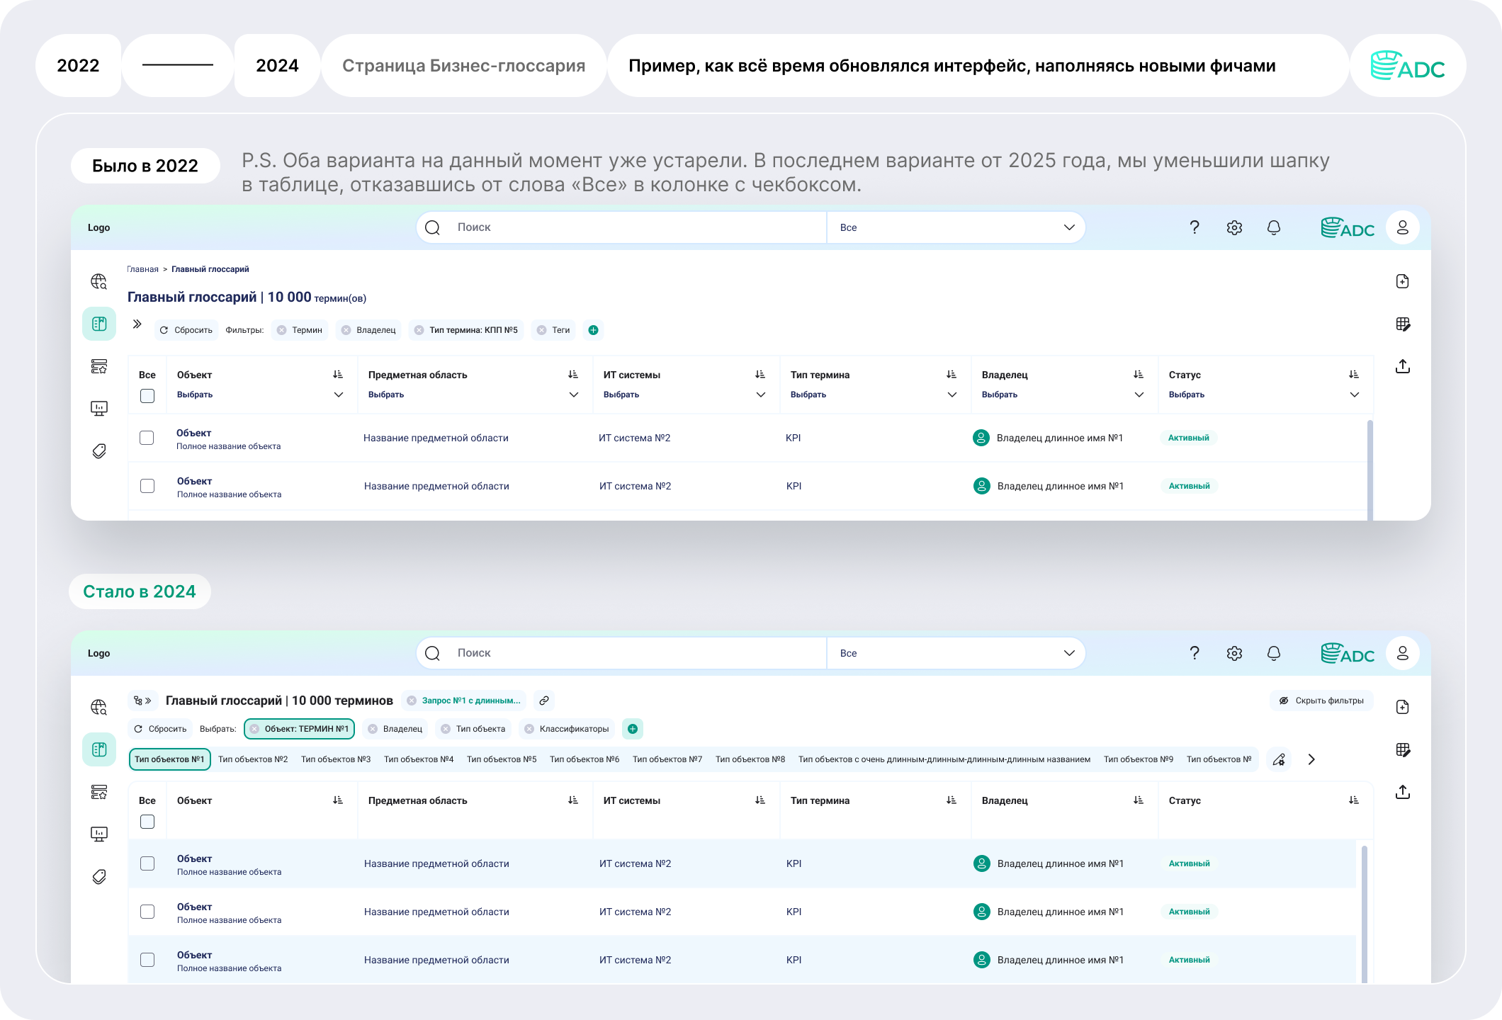Click table-edit icon on 2022 panel right rail
The image size is (1502, 1020).
(1403, 324)
